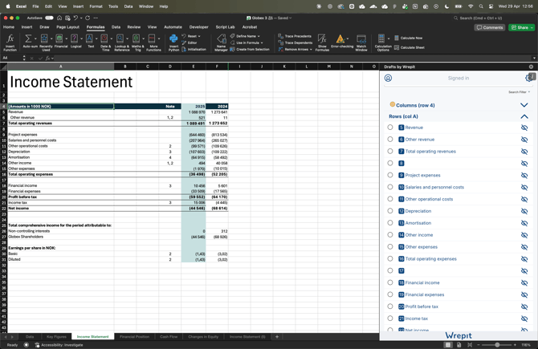Screen dimensions: 538x349
Task: Switch to the Cash Flow sheet tab
Action: click(169, 337)
